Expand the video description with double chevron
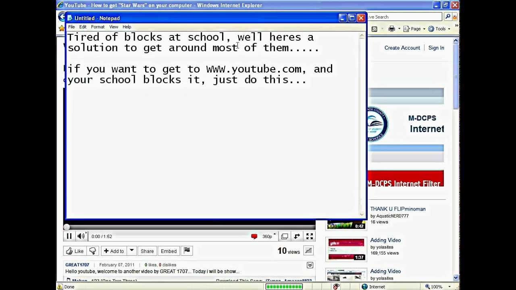 coord(310,265)
